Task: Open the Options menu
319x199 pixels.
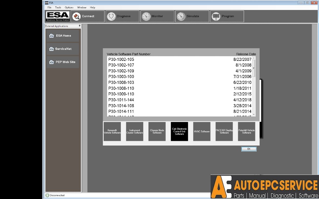Action: (69, 7)
